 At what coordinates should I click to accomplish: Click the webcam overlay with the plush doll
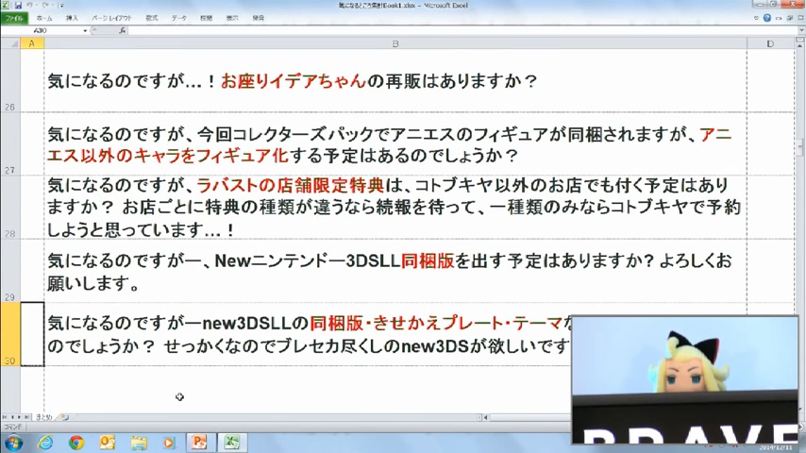[684, 379]
